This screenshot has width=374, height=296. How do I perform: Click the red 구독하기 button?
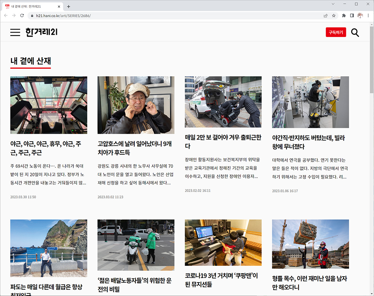(x=336, y=33)
